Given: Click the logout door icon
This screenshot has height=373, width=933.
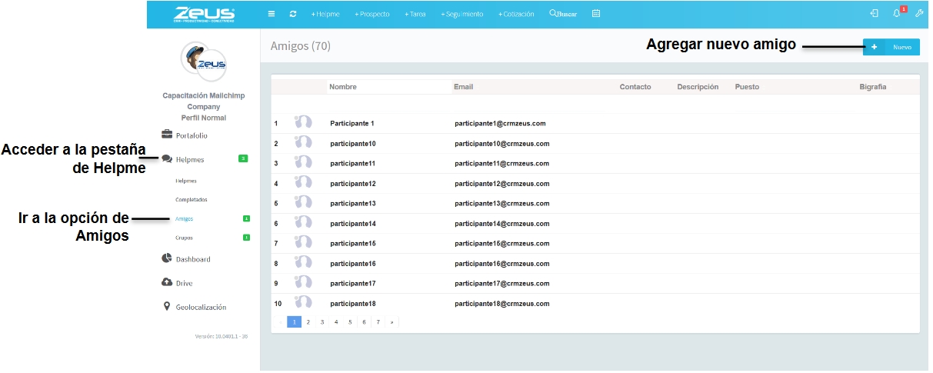Looking at the screenshot, I should tap(874, 14).
